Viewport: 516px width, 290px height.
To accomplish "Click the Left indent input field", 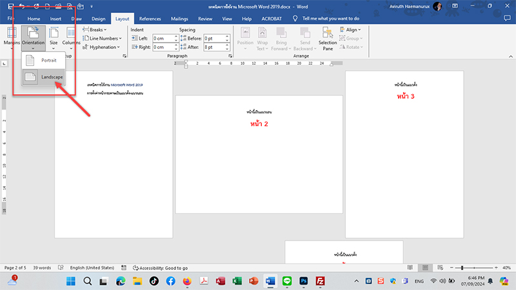I will (163, 39).
